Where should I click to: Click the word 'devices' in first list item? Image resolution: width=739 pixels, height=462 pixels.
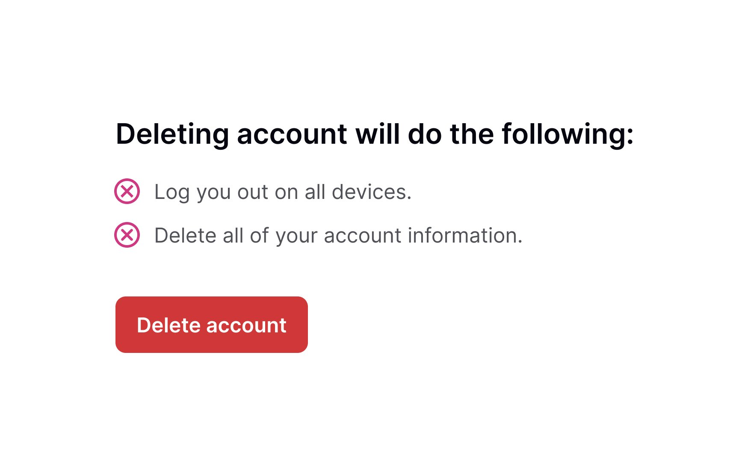pos(372,192)
